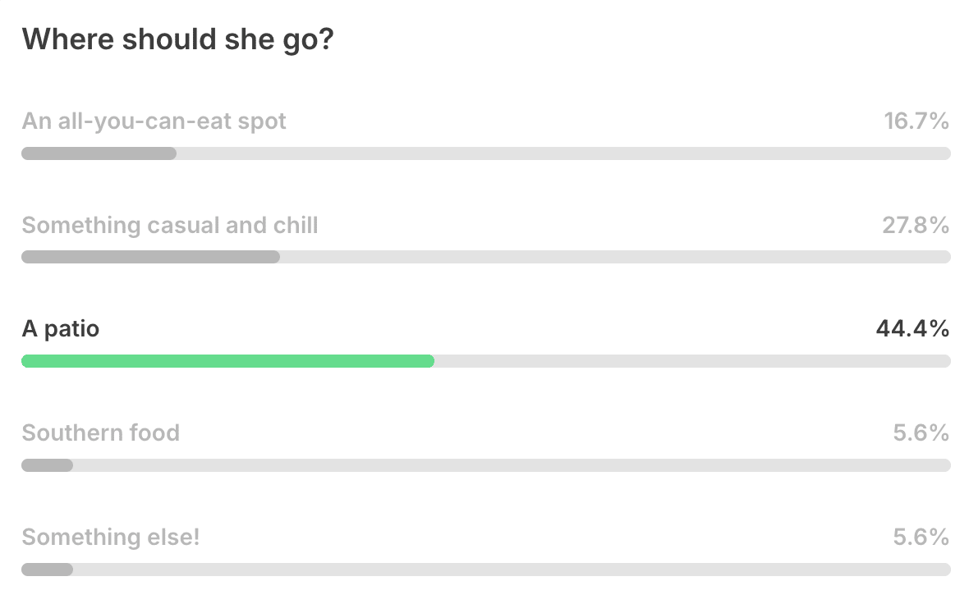Click the 27.8% result value
The height and width of the screenshot is (604, 969).
[916, 226]
